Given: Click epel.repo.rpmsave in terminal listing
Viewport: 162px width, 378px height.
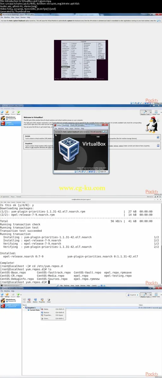Looking at the screenshot, I should click(118, 272).
